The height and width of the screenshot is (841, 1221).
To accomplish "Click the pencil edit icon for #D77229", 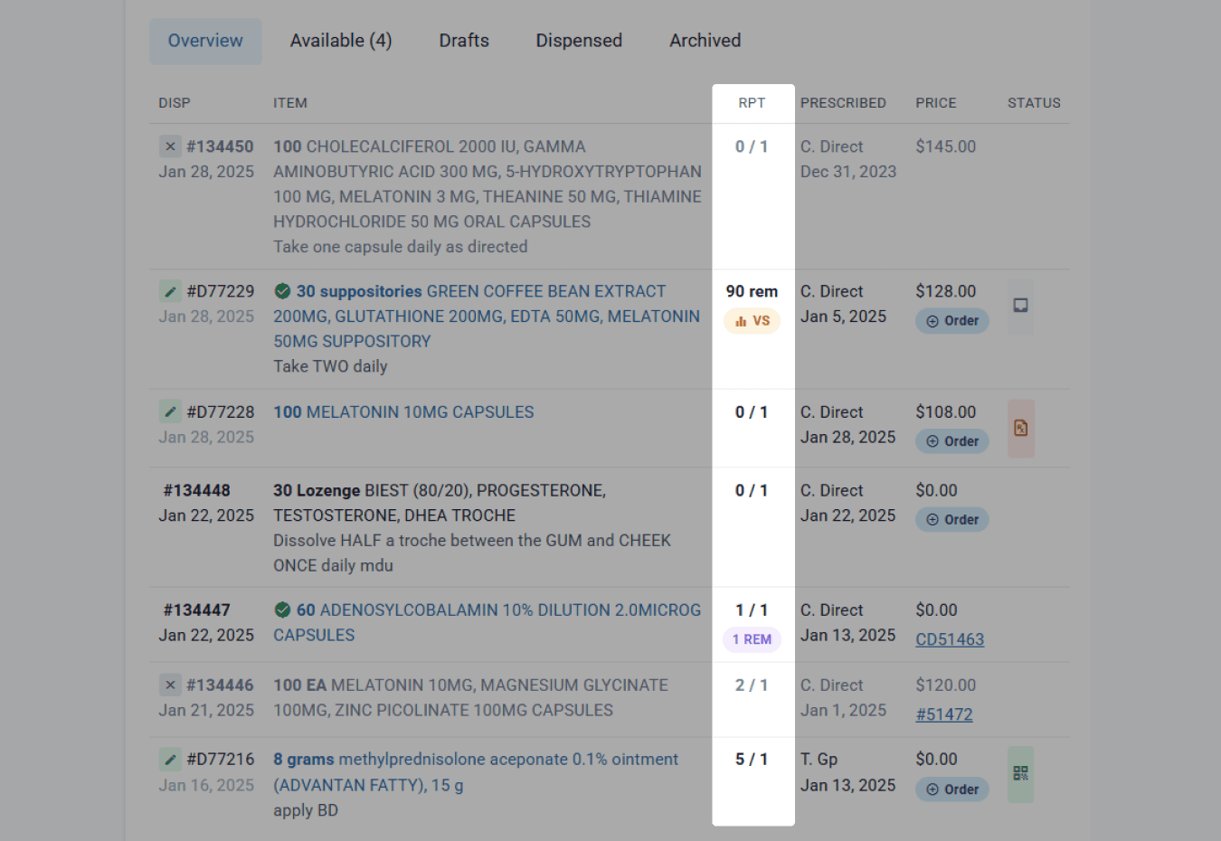I will pos(170,291).
